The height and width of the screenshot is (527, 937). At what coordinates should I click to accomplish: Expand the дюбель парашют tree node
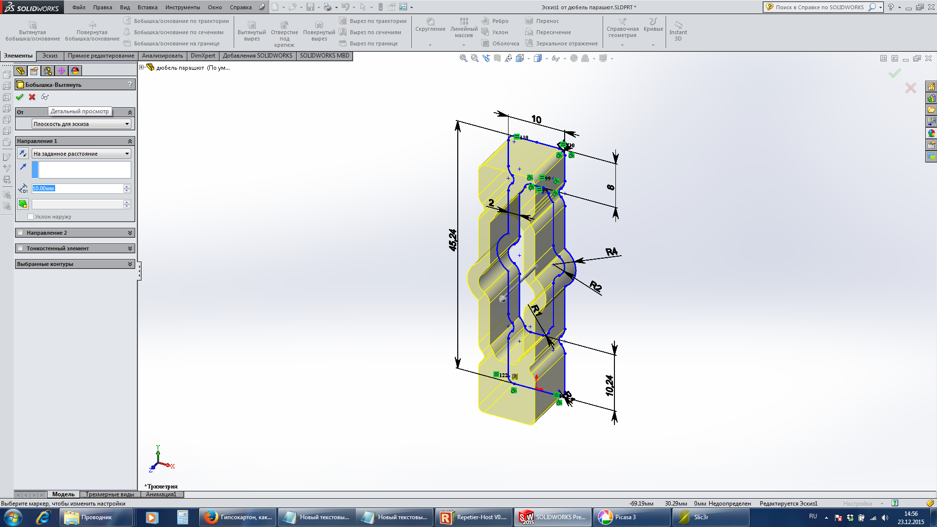[x=142, y=67]
